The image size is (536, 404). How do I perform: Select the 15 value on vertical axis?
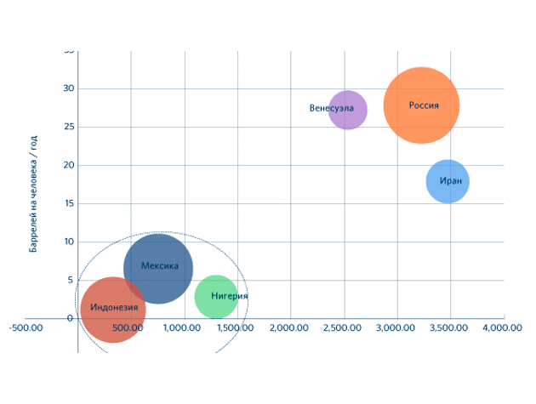point(68,203)
